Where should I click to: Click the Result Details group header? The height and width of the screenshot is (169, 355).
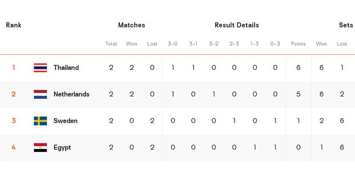[237, 25]
